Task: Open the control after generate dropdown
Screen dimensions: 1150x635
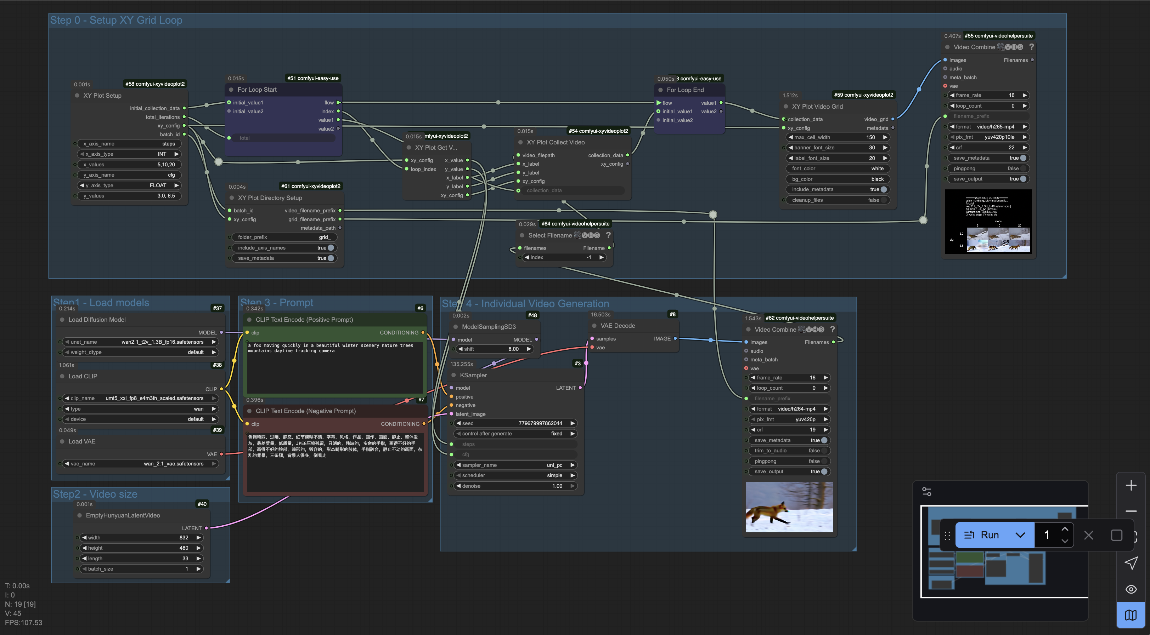Action: pos(515,434)
